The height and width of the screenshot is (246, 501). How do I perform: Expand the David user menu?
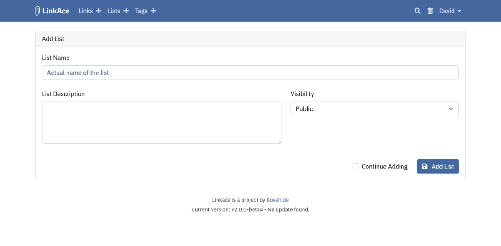pyautogui.click(x=447, y=11)
